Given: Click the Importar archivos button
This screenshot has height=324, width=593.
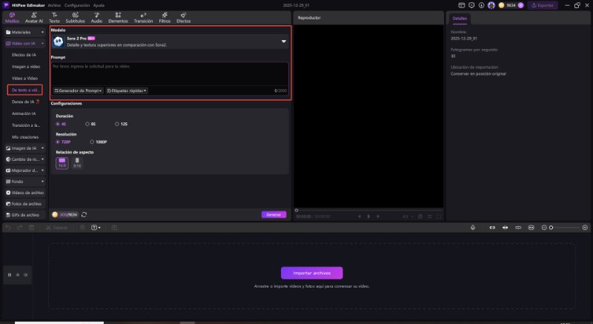Looking at the screenshot, I should [311, 273].
